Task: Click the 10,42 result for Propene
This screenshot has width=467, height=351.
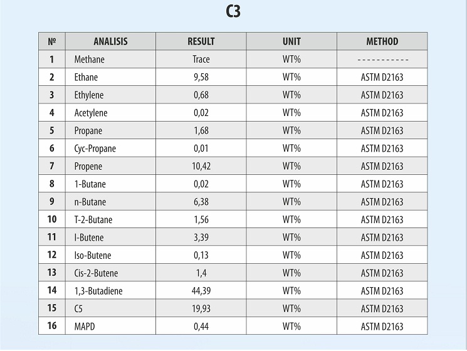Action: 201,166
